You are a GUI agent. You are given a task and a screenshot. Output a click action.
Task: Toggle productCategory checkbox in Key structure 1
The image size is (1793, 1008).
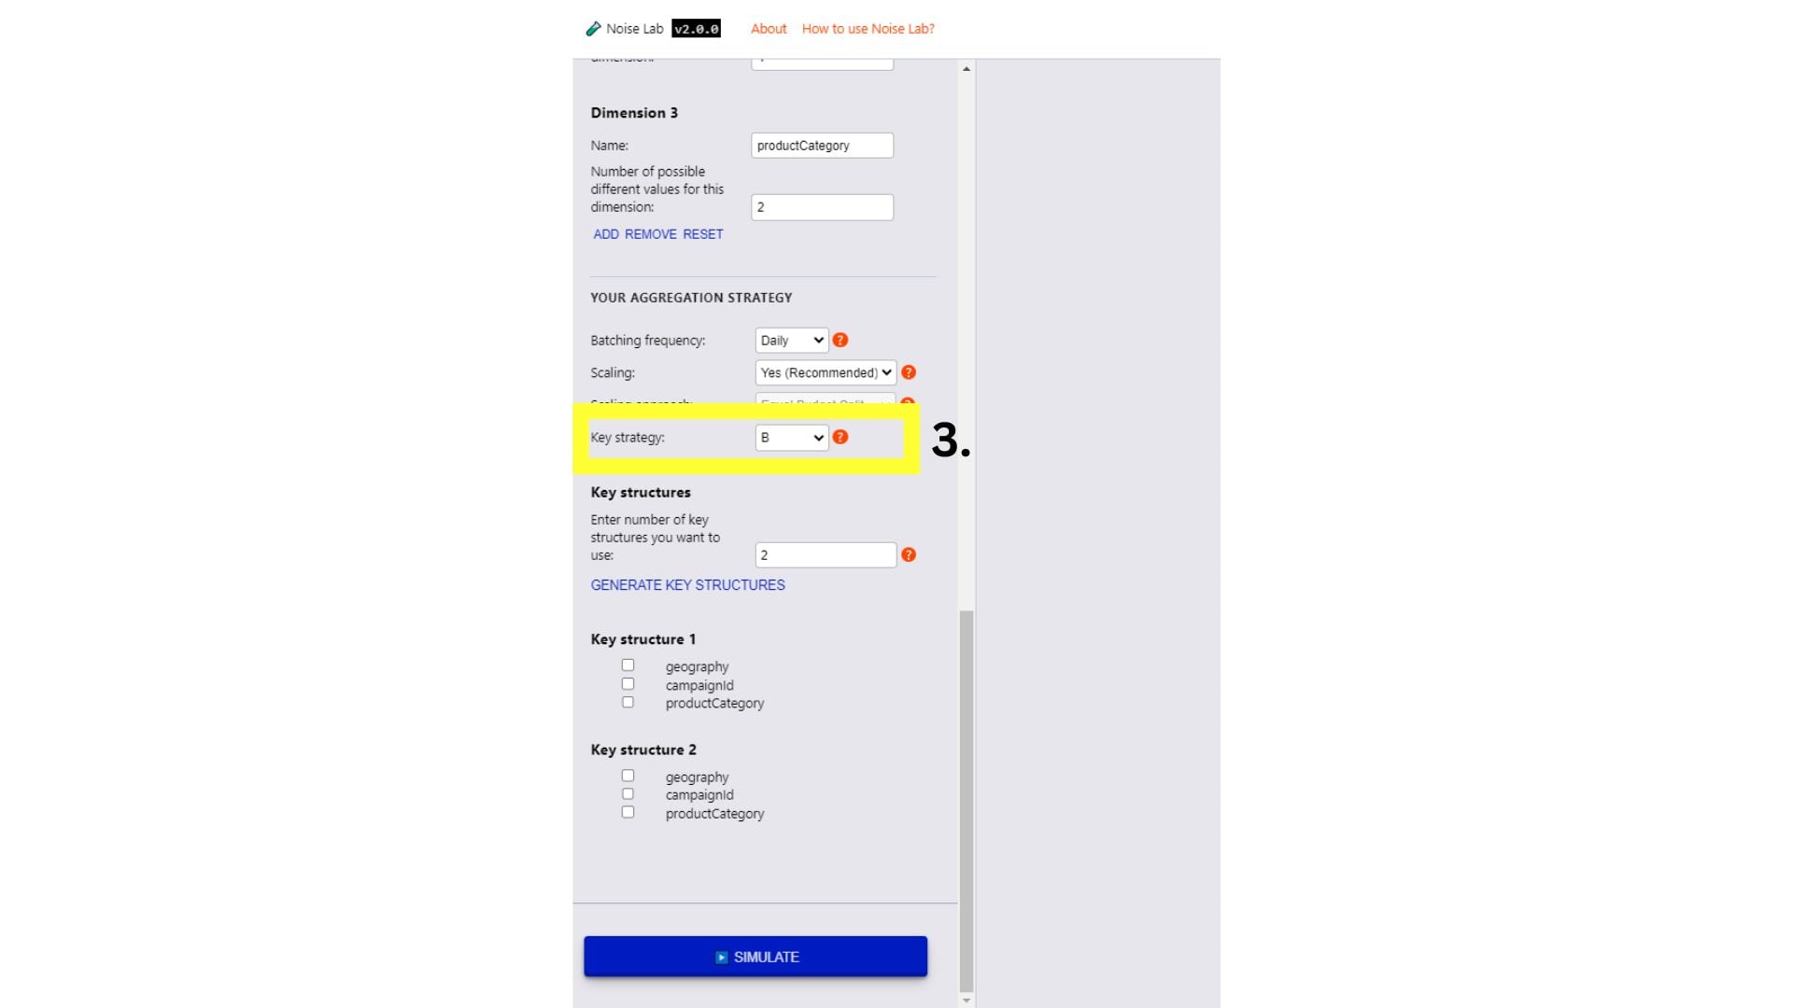point(627,702)
